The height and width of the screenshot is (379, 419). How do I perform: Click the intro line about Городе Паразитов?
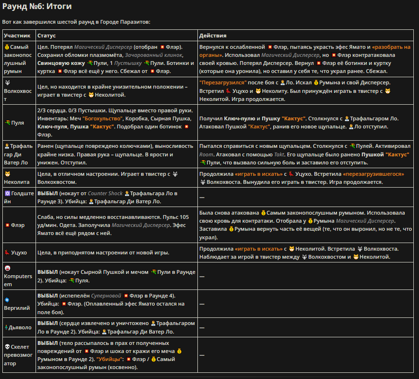tap(76, 22)
